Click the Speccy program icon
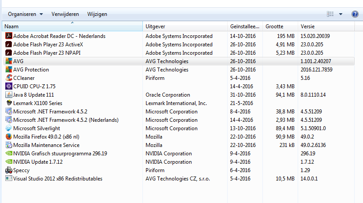Viewport: 363px width, 203px height. coord(8,170)
